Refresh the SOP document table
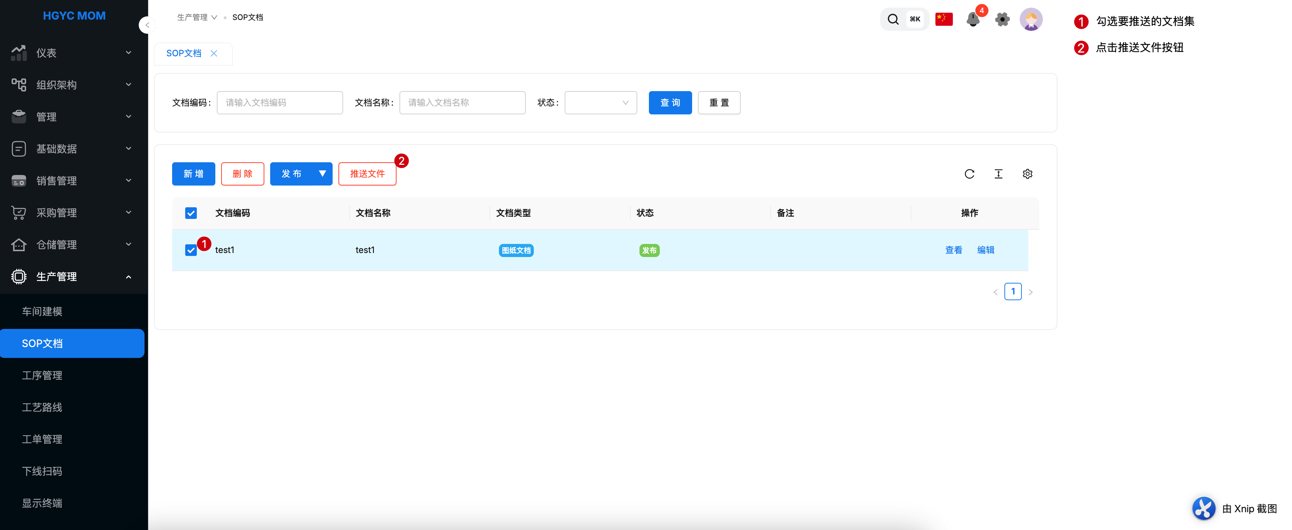This screenshot has width=1292, height=530. click(970, 174)
